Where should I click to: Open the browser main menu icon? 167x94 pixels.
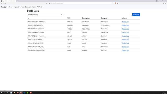point(165,3)
